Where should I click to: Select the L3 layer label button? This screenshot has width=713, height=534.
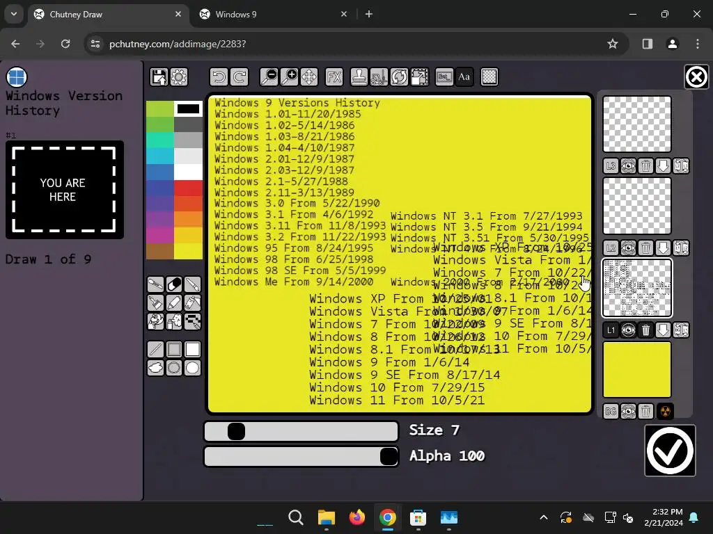(x=611, y=166)
